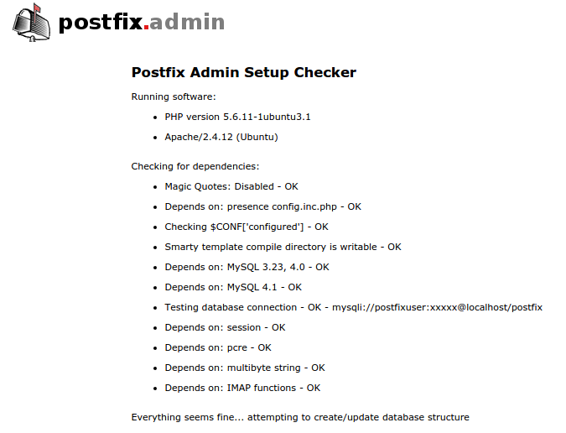This screenshot has height=433, width=566.
Task: Select the Apache/2.4.12 (Ubuntu) line
Action: tap(221, 137)
